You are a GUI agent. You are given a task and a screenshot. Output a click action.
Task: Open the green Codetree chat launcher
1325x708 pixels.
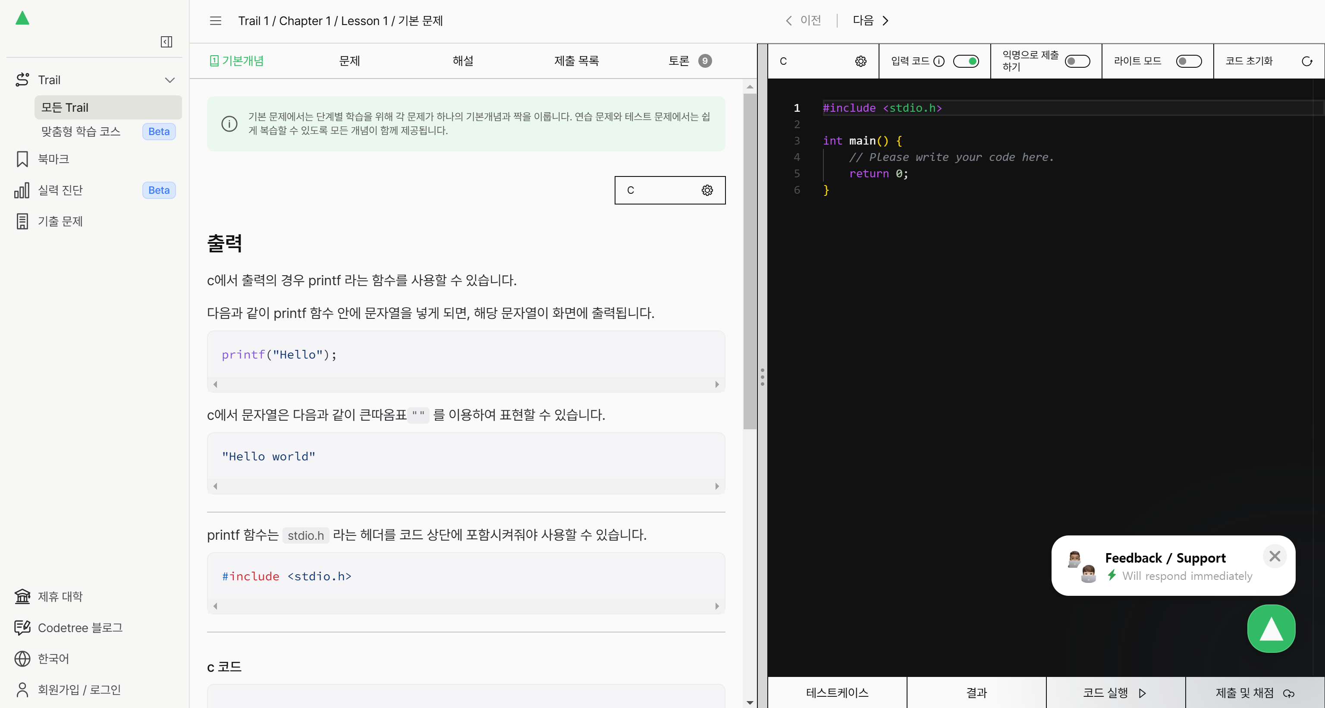(x=1271, y=628)
